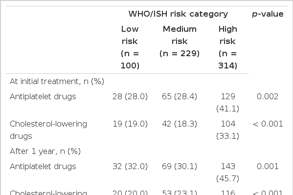
Task: Click the value 32 (32.0)
Action: [130, 167]
